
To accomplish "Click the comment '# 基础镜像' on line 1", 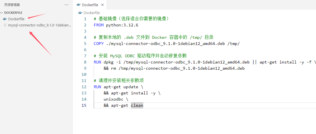I will point(106,19).
